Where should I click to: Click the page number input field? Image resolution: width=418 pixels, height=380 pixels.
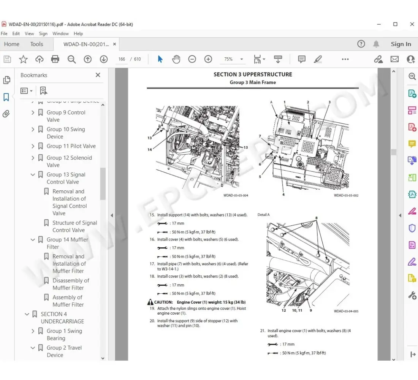(x=122, y=59)
